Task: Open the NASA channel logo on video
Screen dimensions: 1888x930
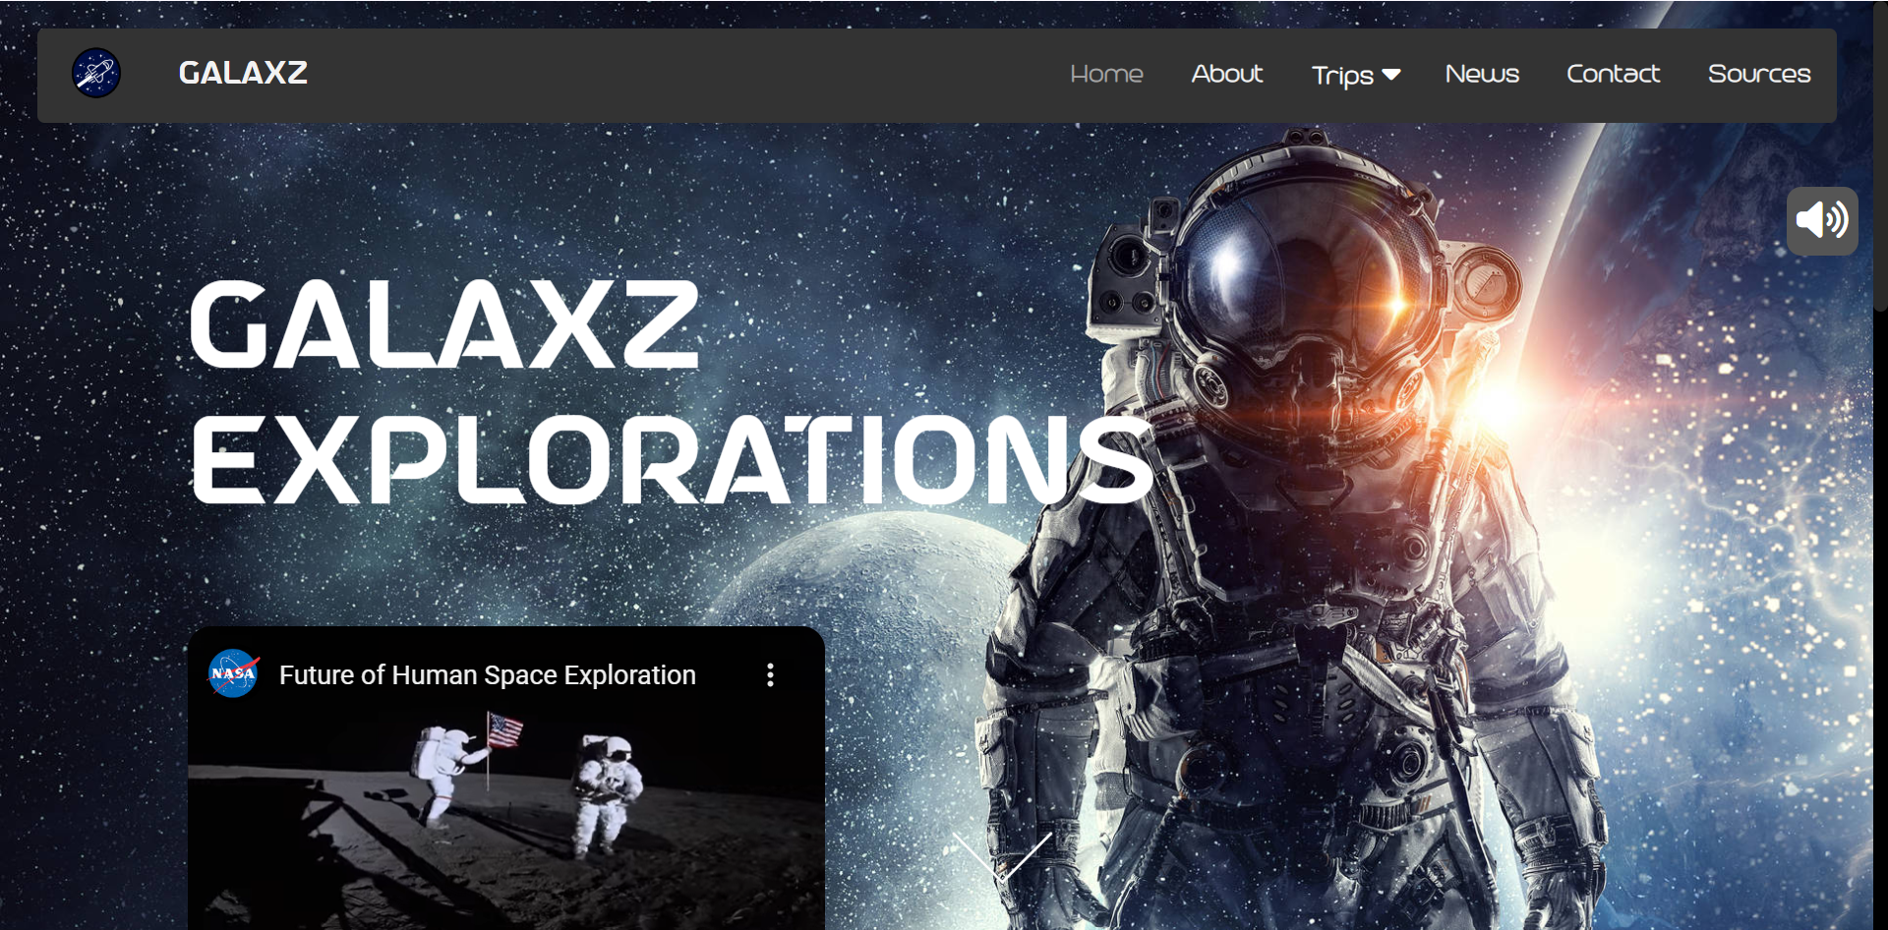Action: (x=233, y=674)
